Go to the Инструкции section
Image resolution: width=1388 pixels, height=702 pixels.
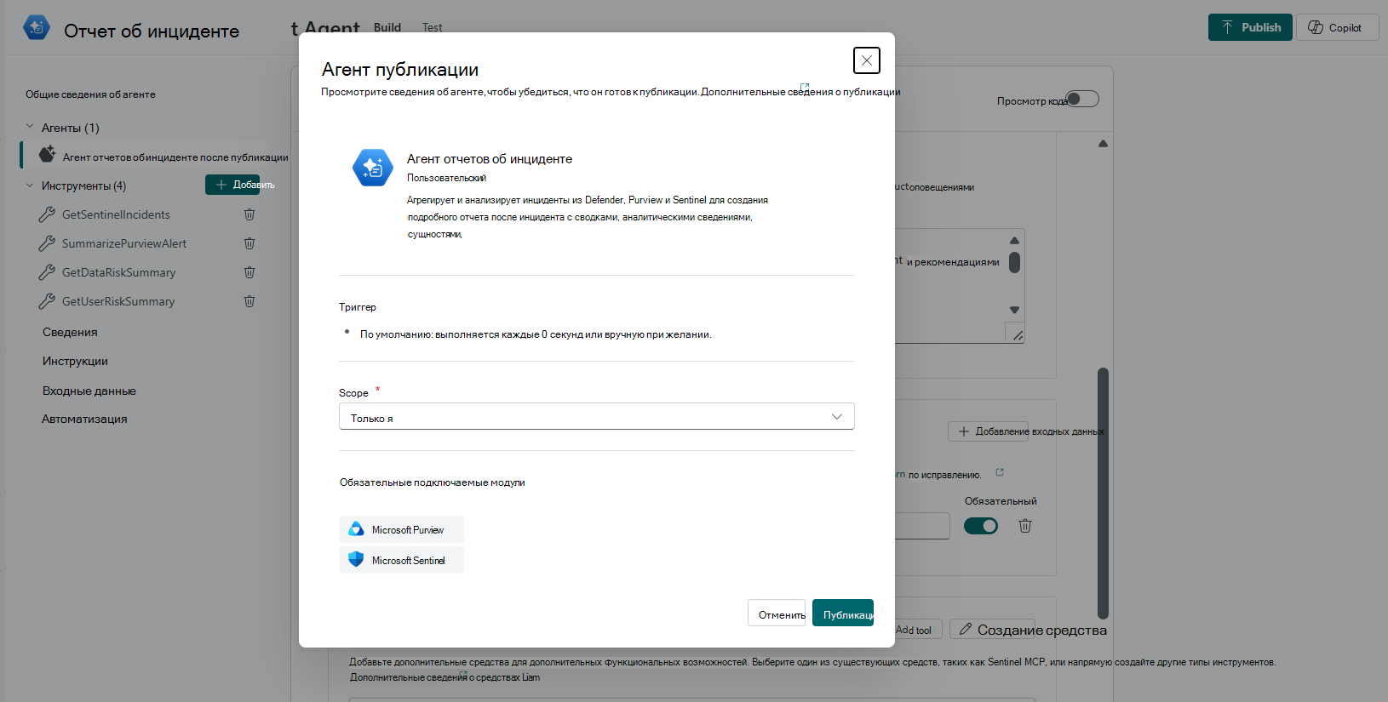[x=75, y=361]
